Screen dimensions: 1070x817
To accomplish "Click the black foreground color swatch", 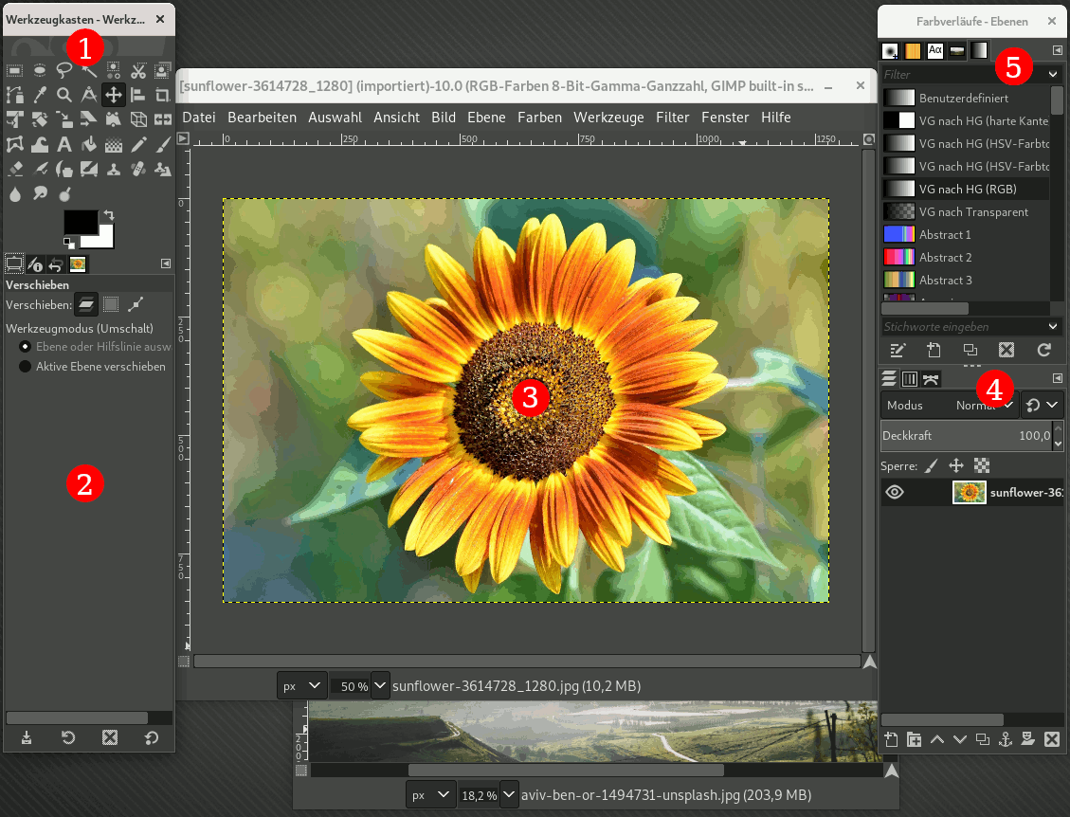I will pyautogui.click(x=80, y=222).
